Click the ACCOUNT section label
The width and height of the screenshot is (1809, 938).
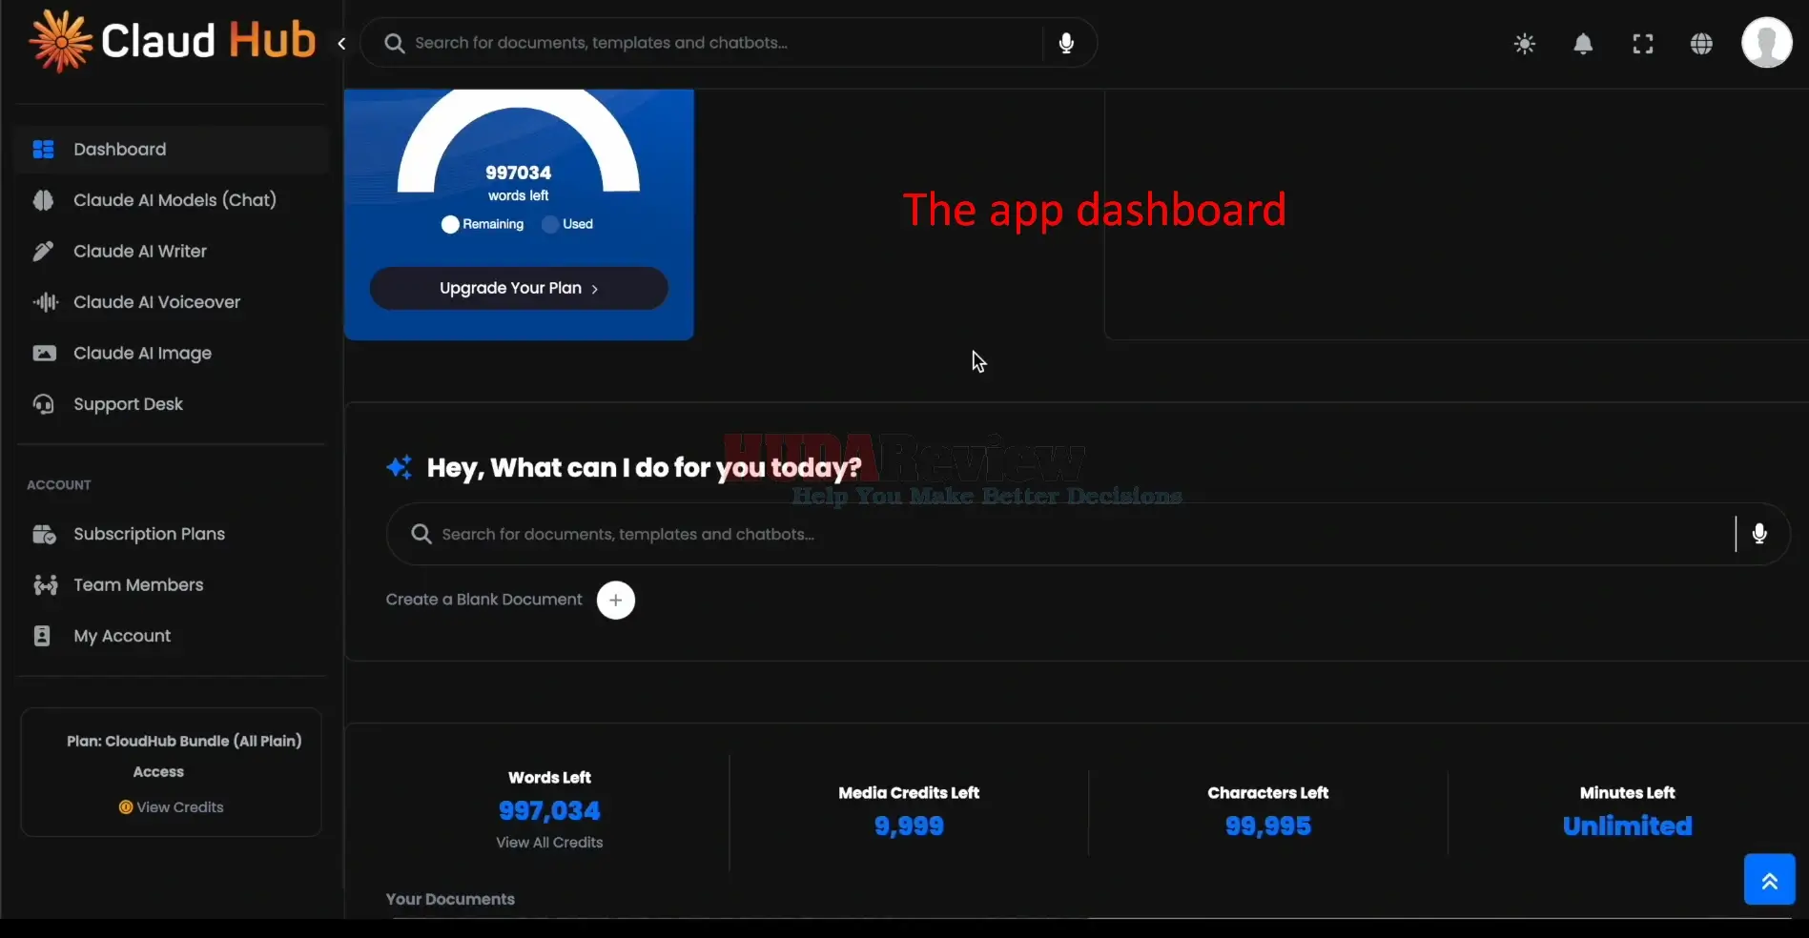59,484
